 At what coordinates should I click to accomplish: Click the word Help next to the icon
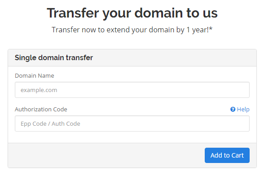pos(243,109)
